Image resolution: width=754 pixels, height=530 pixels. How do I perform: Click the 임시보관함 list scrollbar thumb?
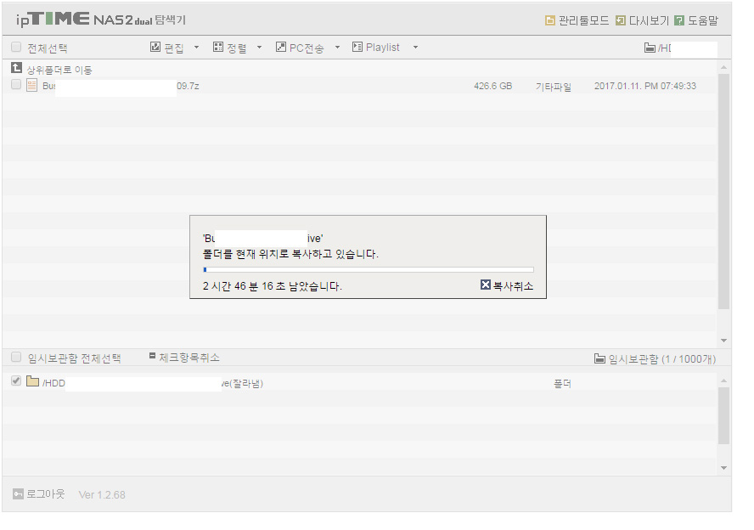(x=723, y=416)
